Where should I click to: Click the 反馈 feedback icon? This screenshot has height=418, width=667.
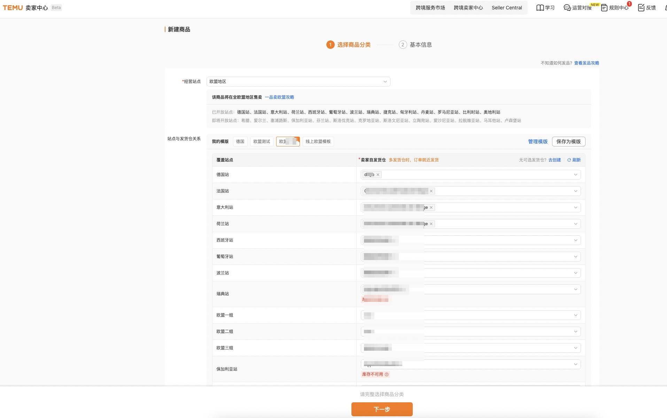tap(641, 8)
